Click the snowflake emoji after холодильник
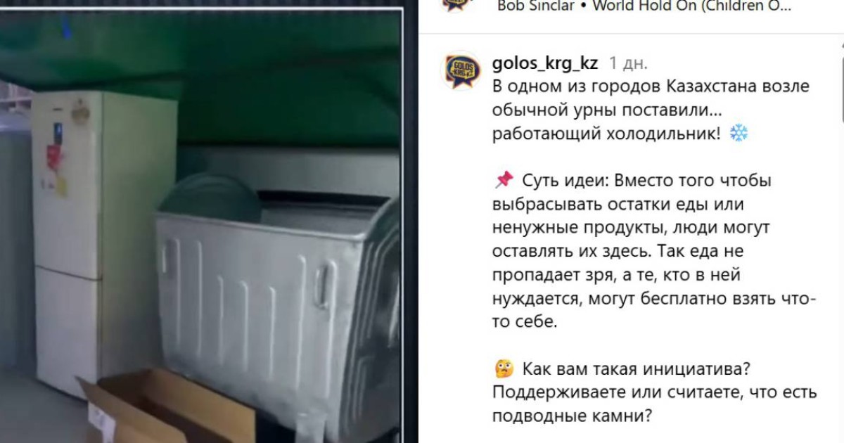Screen dimensions: 844x443 (x=738, y=134)
